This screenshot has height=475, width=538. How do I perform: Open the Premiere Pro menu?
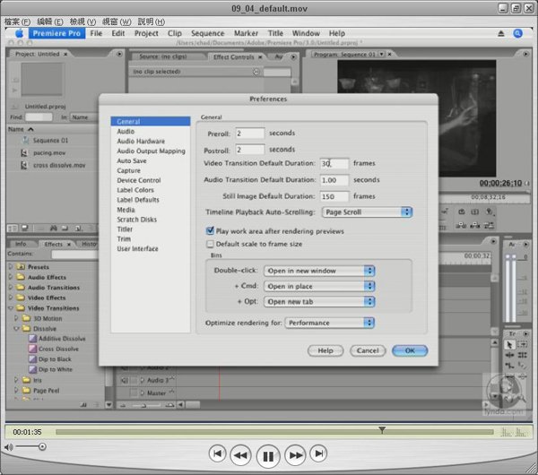[57, 33]
